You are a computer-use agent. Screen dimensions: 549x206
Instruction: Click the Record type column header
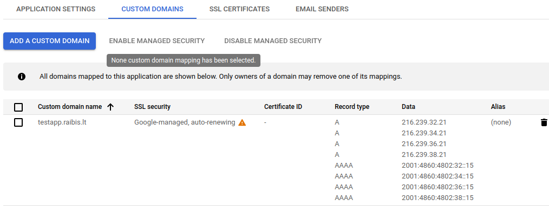(352, 107)
